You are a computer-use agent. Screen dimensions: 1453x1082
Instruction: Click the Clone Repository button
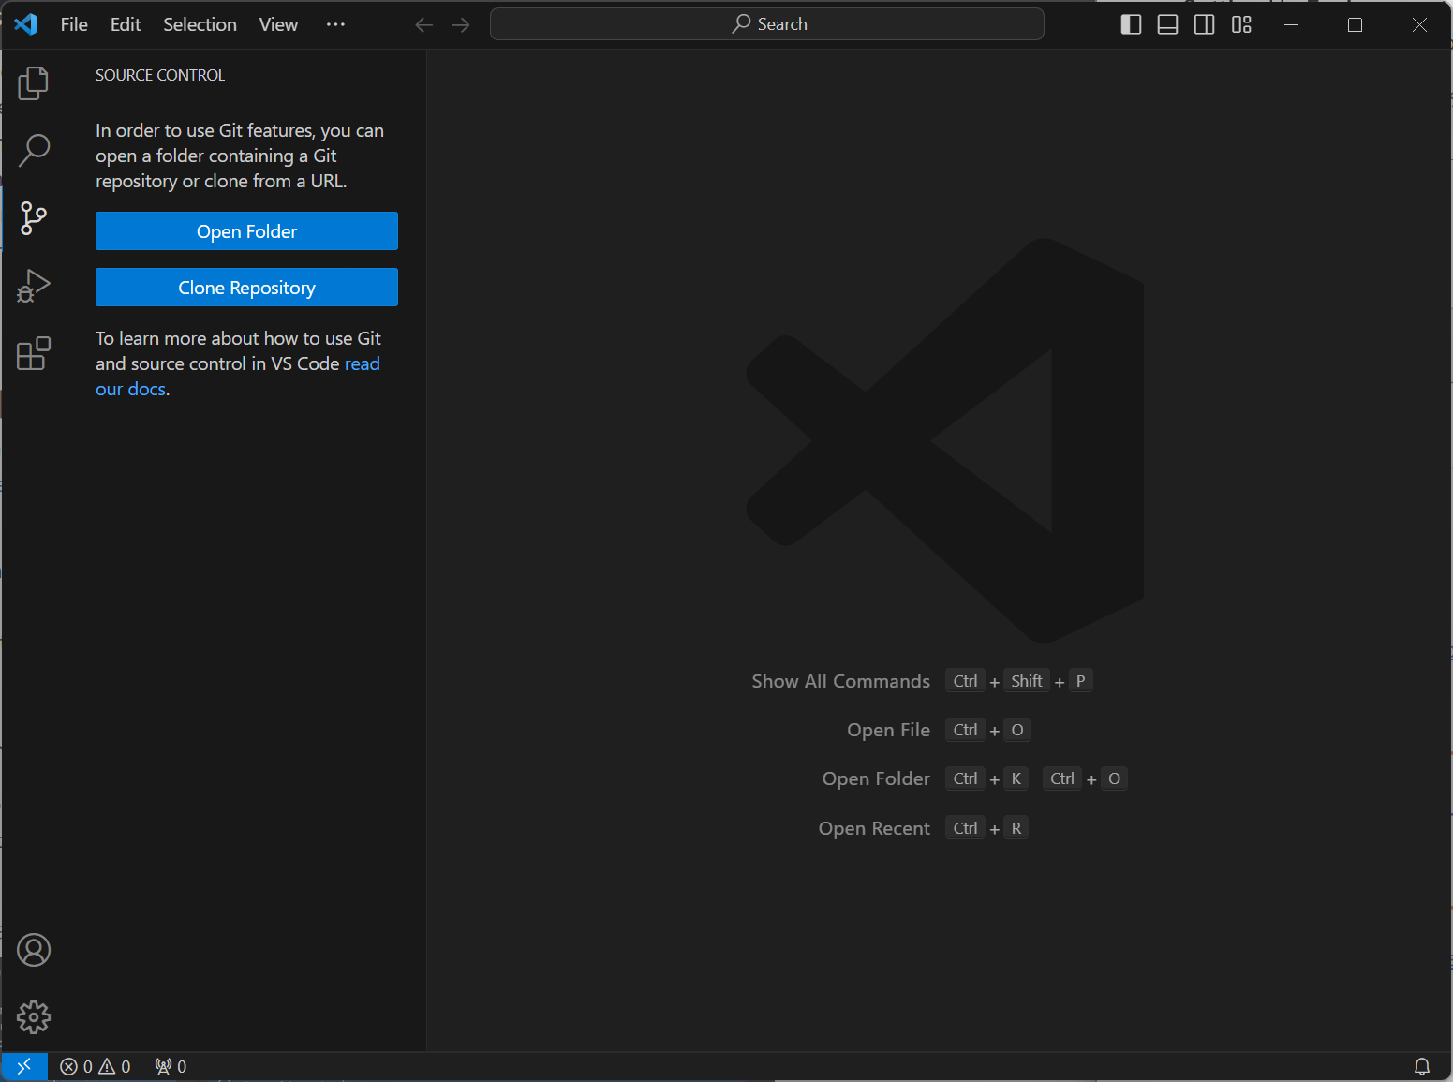pyautogui.click(x=246, y=288)
